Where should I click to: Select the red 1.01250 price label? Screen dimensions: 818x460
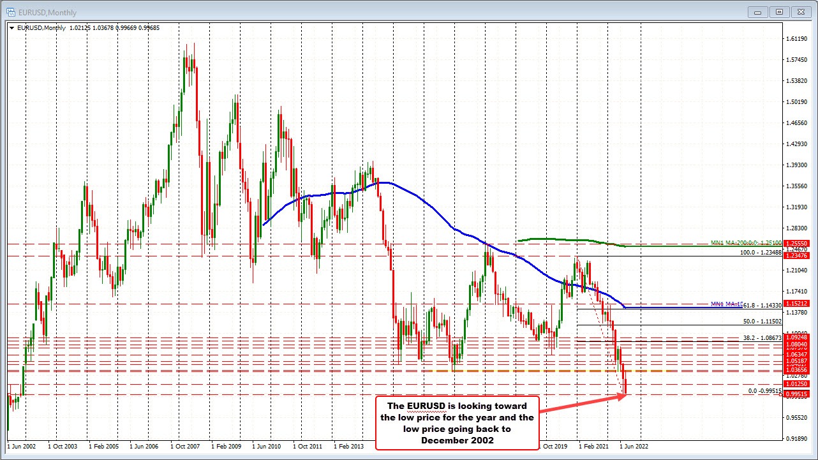point(797,384)
